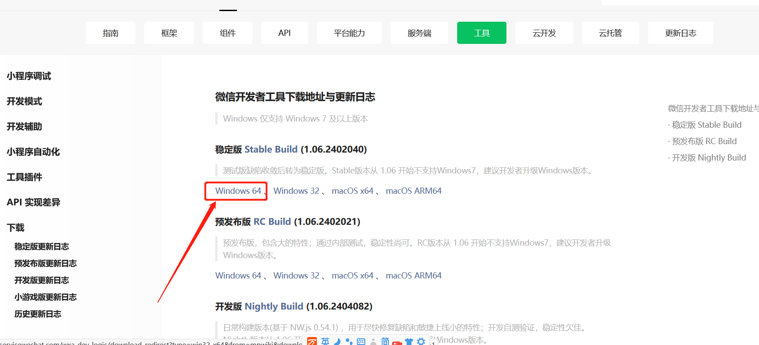Open 工具插件 sidebar item

(x=24, y=177)
